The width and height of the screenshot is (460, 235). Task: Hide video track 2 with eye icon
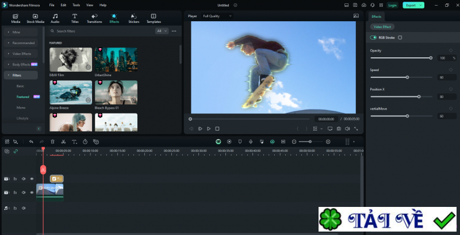point(32,179)
